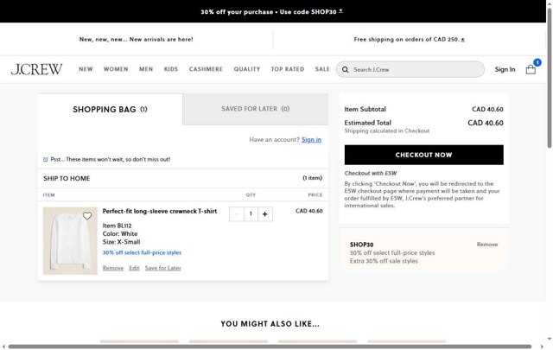Open the CASHMERE menu
The image size is (553, 350).
tap(206, 69)
